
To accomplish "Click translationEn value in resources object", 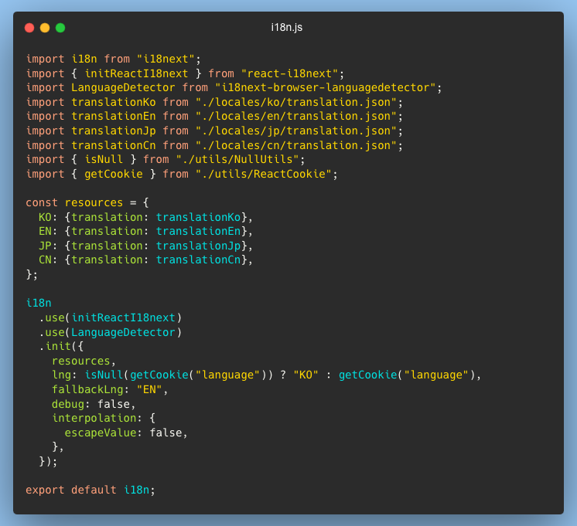I will [198, 232].
